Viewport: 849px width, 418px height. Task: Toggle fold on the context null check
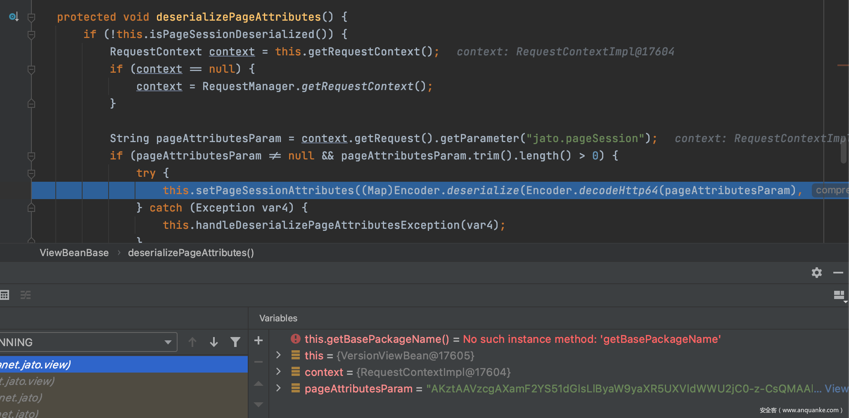point(31,69)
